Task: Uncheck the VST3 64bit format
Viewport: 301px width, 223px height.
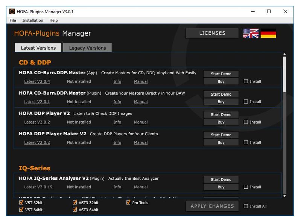Action: coord(74,209)
